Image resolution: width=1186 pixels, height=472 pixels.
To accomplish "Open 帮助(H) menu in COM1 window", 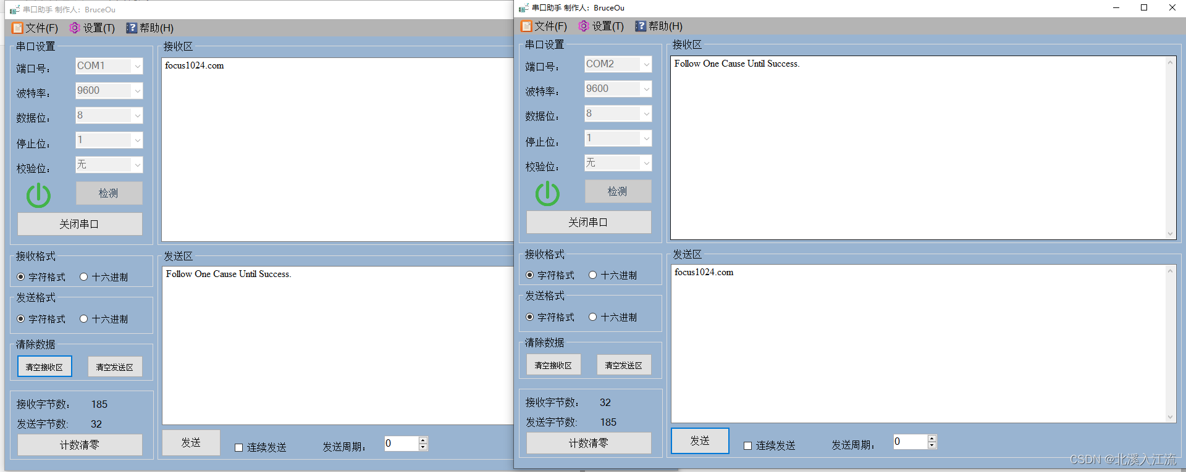I will pyautogui.click(x=149, y=28).
